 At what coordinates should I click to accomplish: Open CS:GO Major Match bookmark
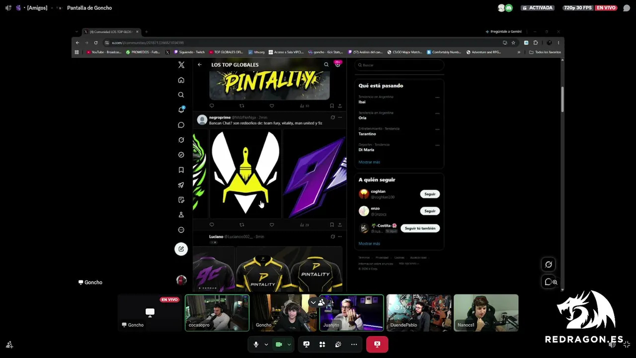click(x=404, y=52)
